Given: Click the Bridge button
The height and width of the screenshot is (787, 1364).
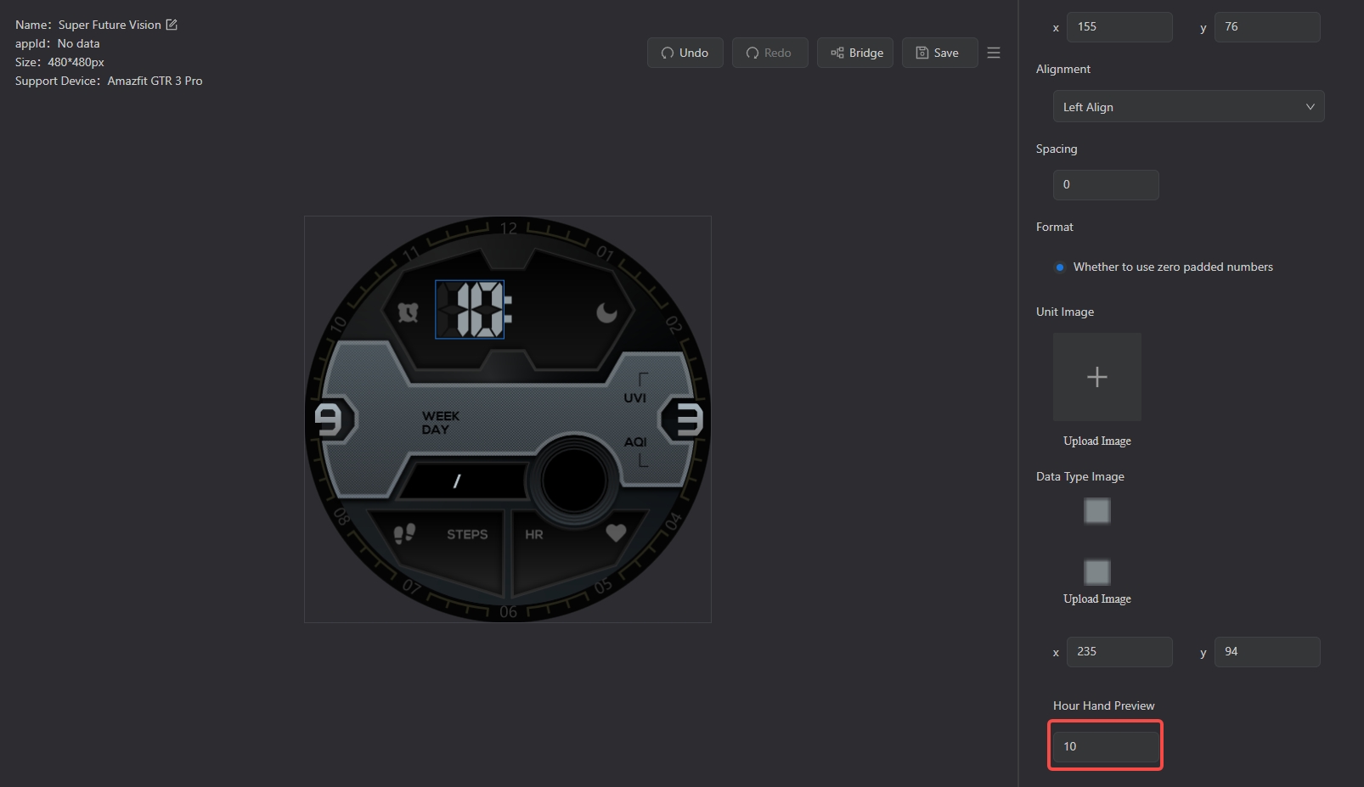Looking at the screenshot, I should [x=855, y=53].
